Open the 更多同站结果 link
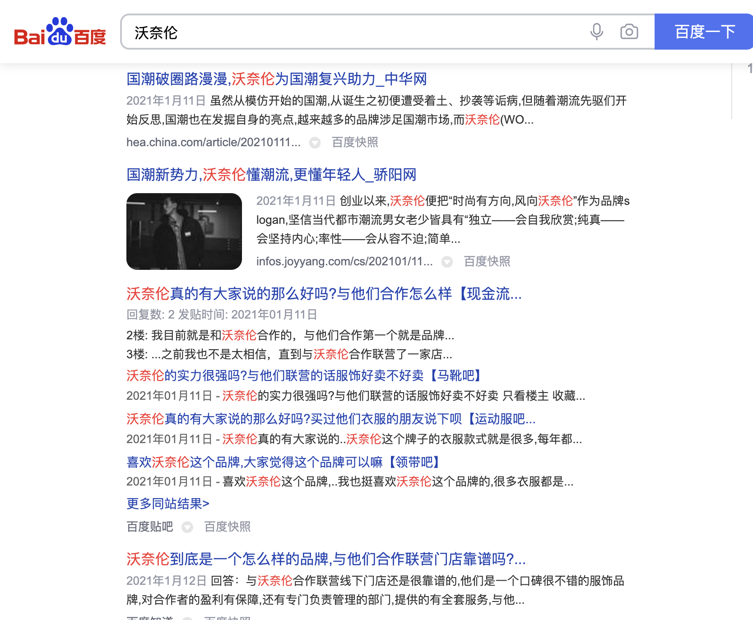This screenshot has height=620, width=753. point(168,503)
